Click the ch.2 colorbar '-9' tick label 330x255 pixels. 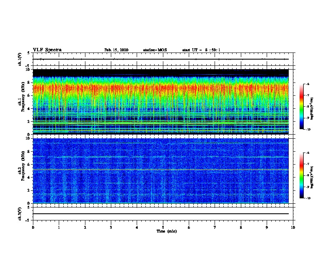[x=307, y=187]
